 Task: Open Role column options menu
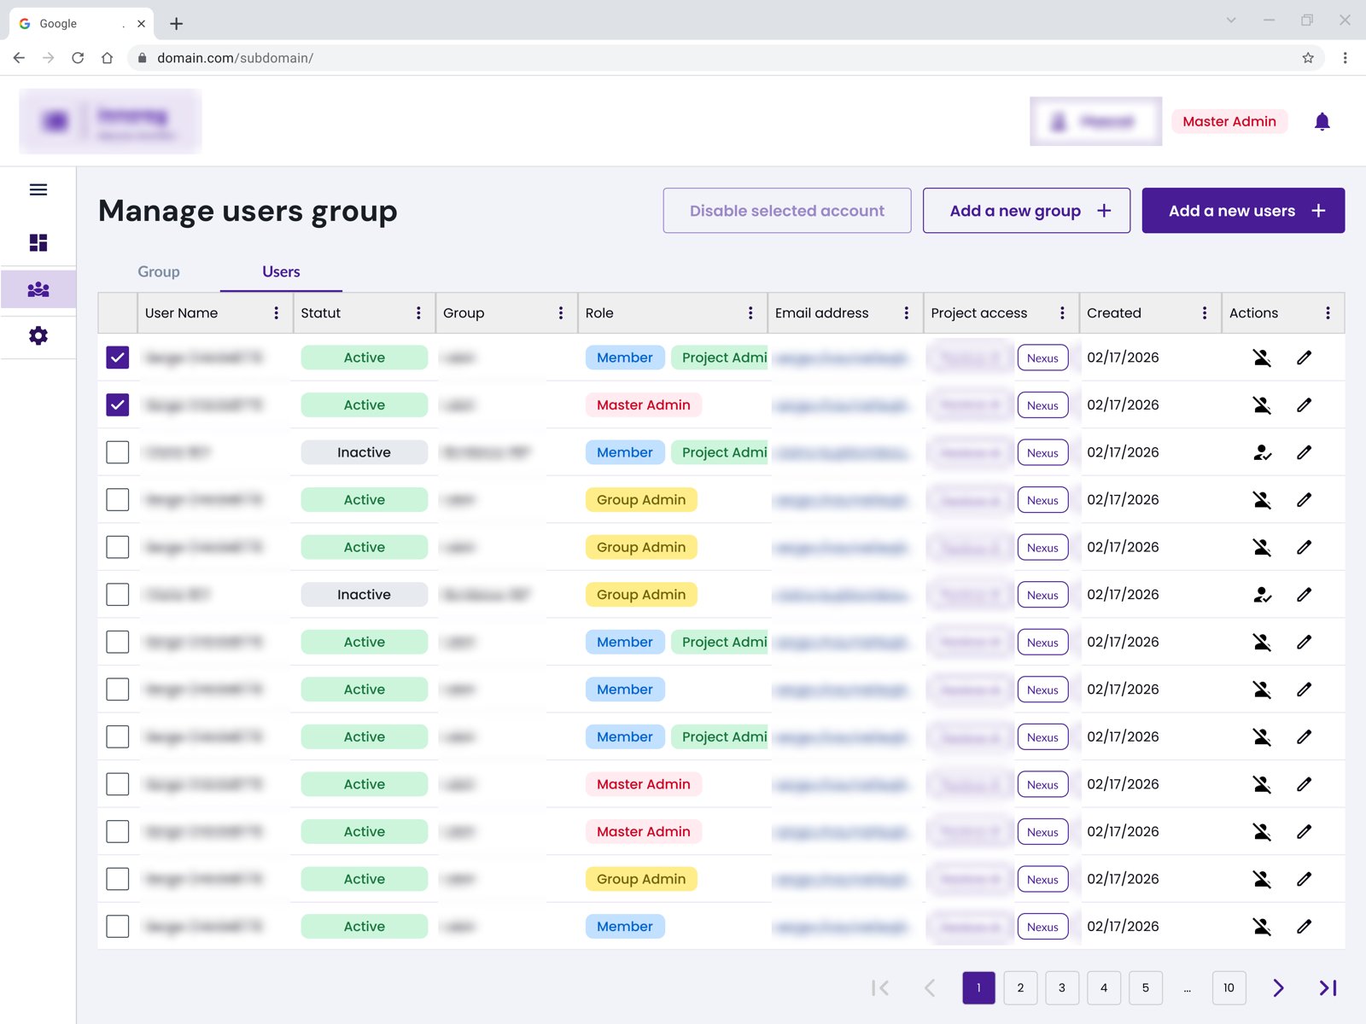pyautogui.click(x=750, y=313)
